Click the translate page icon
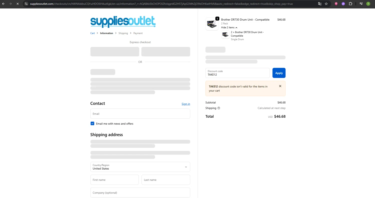Screen dimensions: 375x198 (x=320, y=4)
